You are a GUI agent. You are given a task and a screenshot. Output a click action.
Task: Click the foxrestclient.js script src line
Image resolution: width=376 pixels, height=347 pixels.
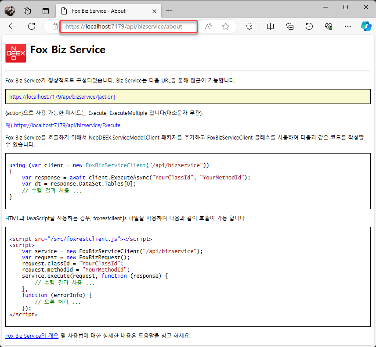[x=80, y=239]
